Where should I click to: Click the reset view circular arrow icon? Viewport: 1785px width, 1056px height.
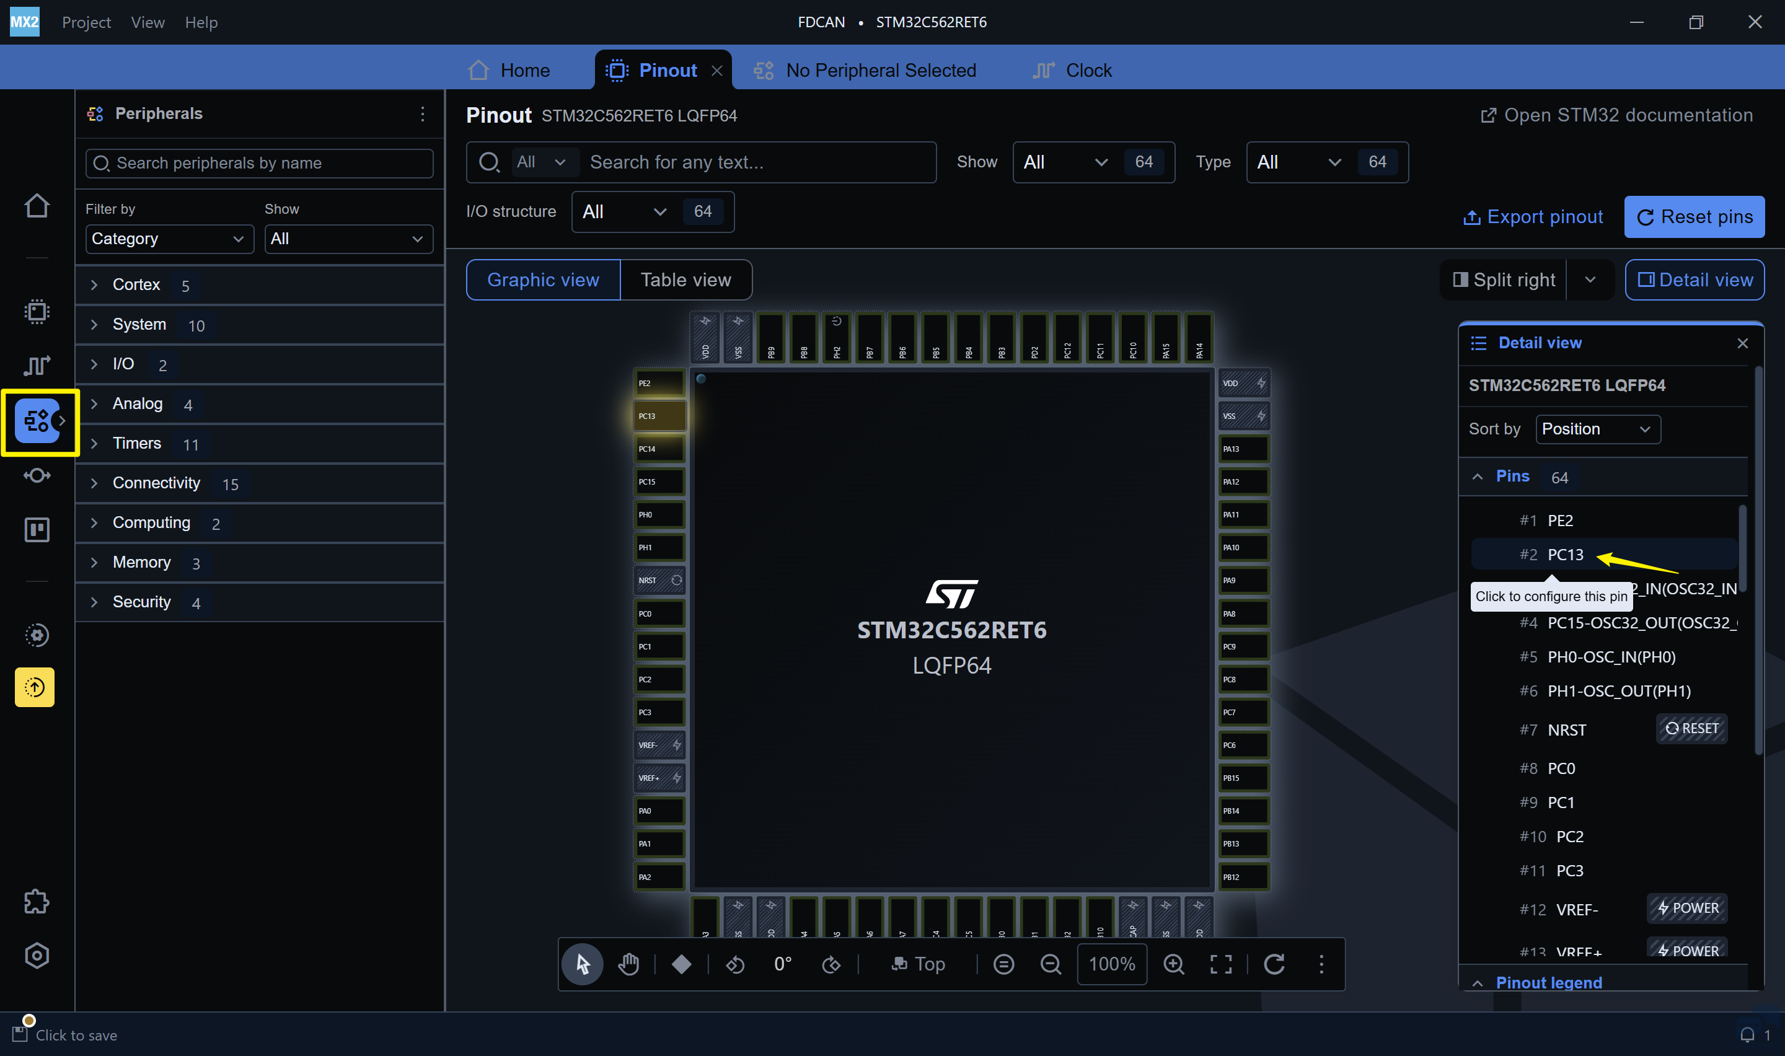[1274, 964]
